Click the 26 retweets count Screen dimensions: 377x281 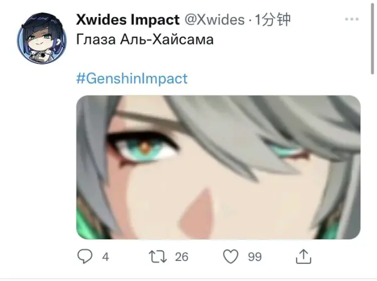click(x=182, y=257)
